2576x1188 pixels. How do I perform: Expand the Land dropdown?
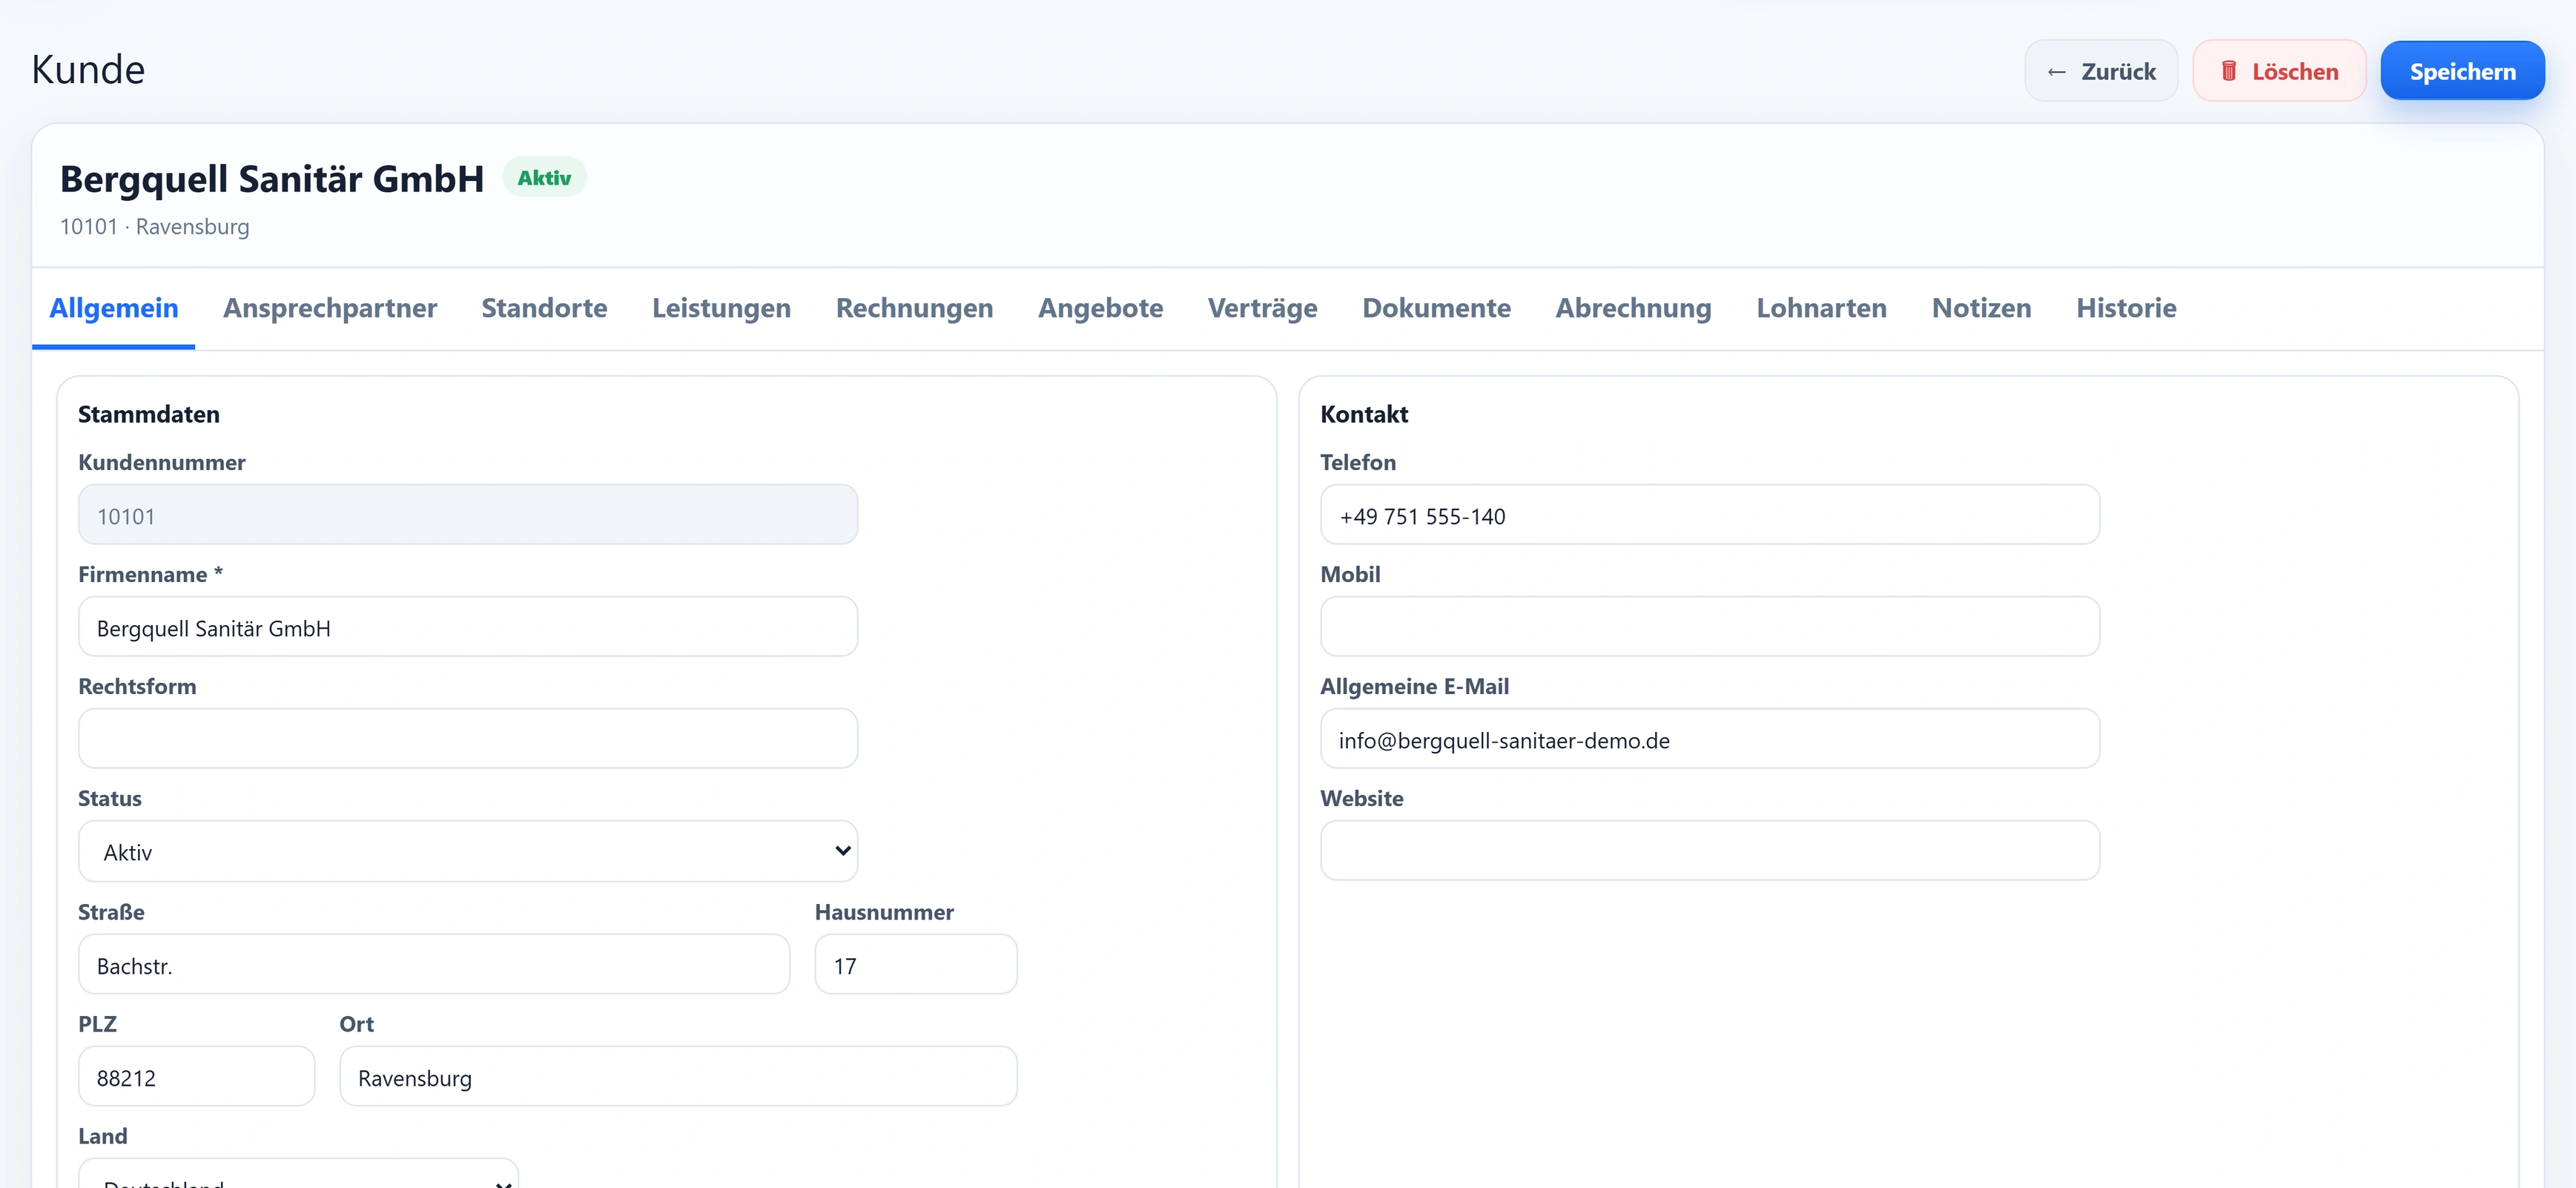298,1174
